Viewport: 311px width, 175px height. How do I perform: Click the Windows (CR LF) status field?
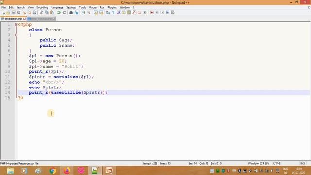point(258,163)
